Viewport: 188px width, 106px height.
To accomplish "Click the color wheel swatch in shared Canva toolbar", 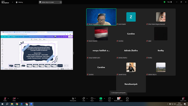I will (32, 39).
